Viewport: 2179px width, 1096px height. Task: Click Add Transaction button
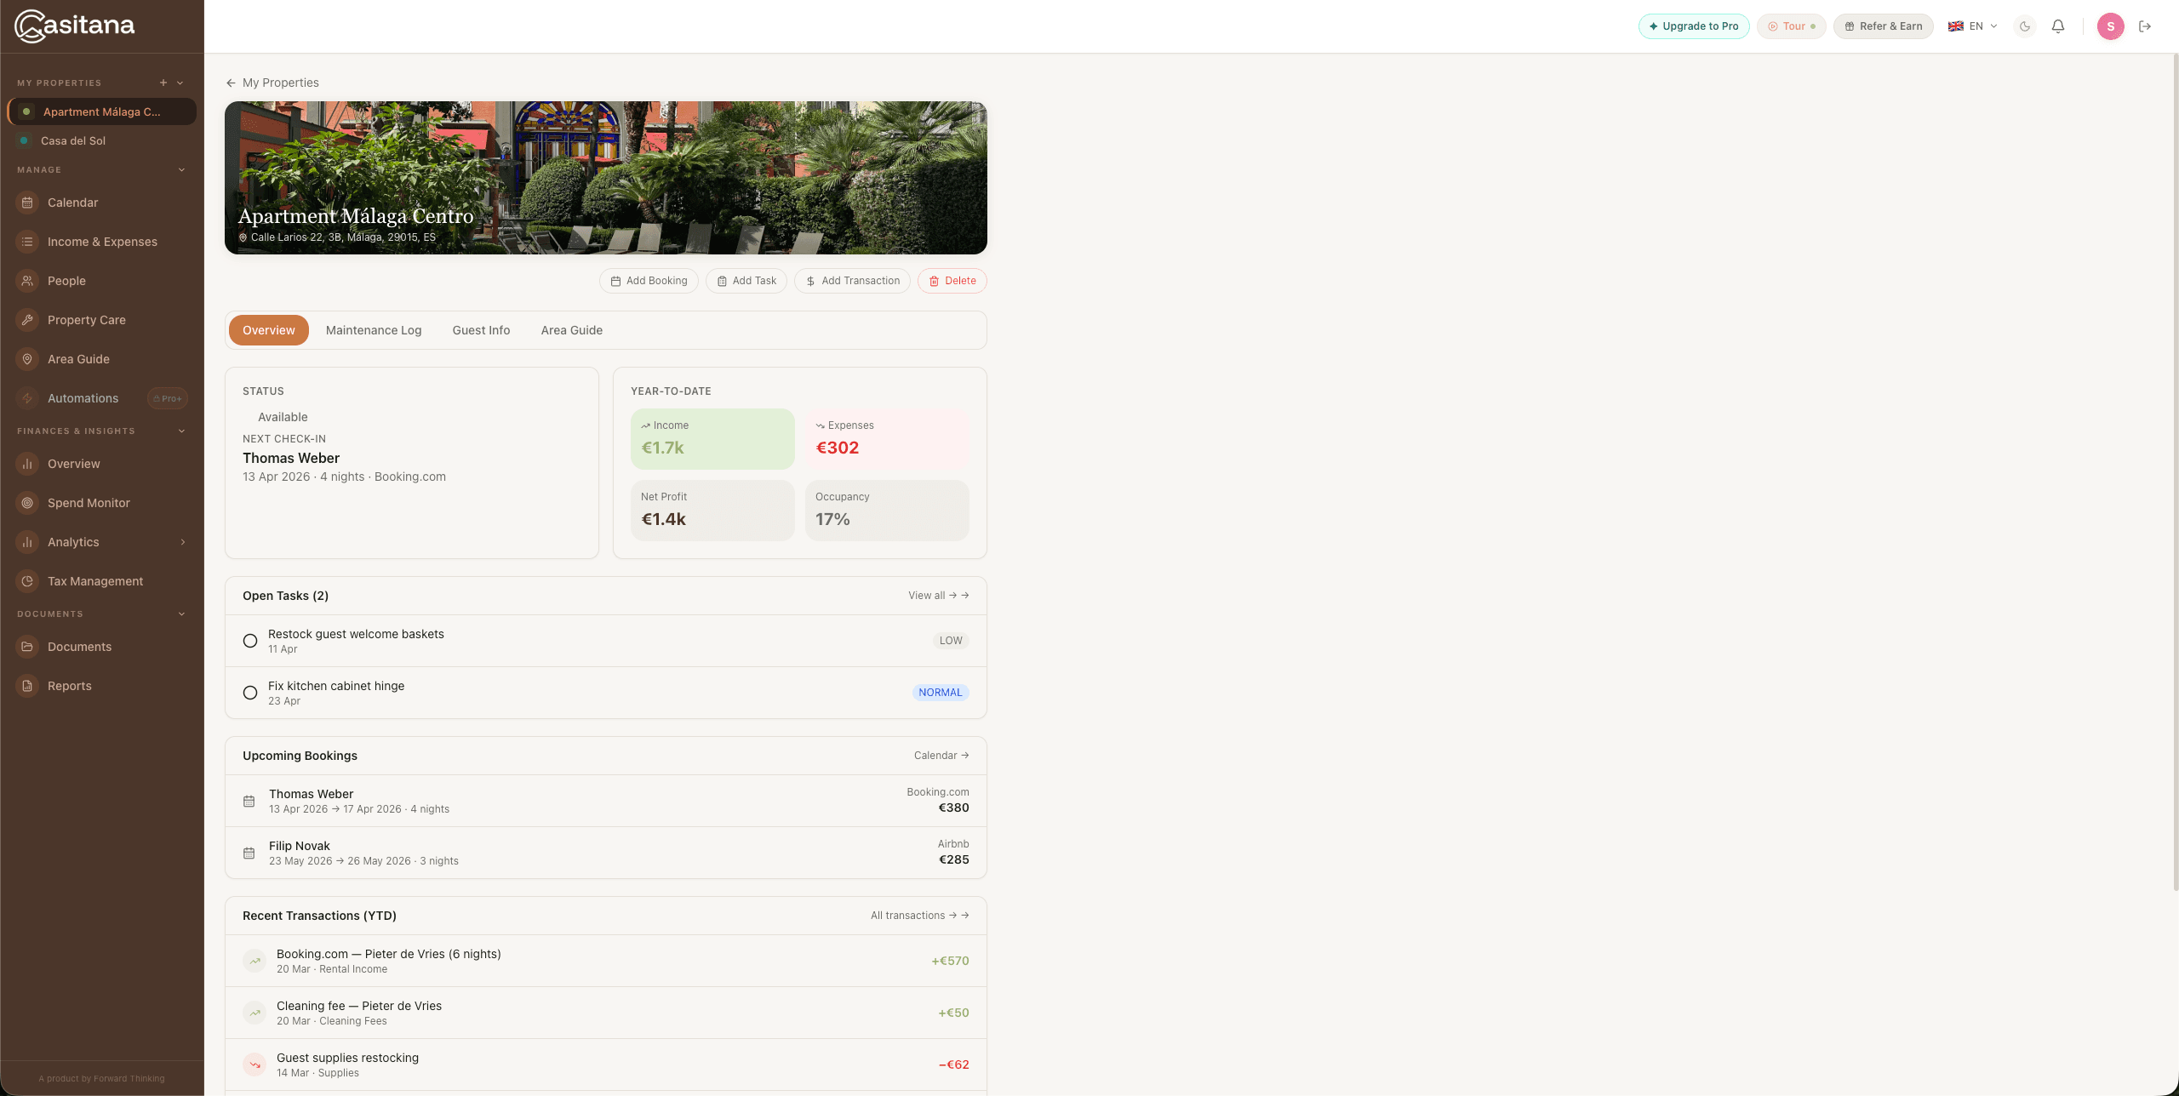tap(852, 281)
